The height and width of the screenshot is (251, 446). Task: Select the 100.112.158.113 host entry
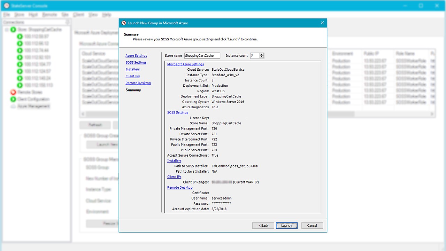pyautogui.click(x=38, y=85)
